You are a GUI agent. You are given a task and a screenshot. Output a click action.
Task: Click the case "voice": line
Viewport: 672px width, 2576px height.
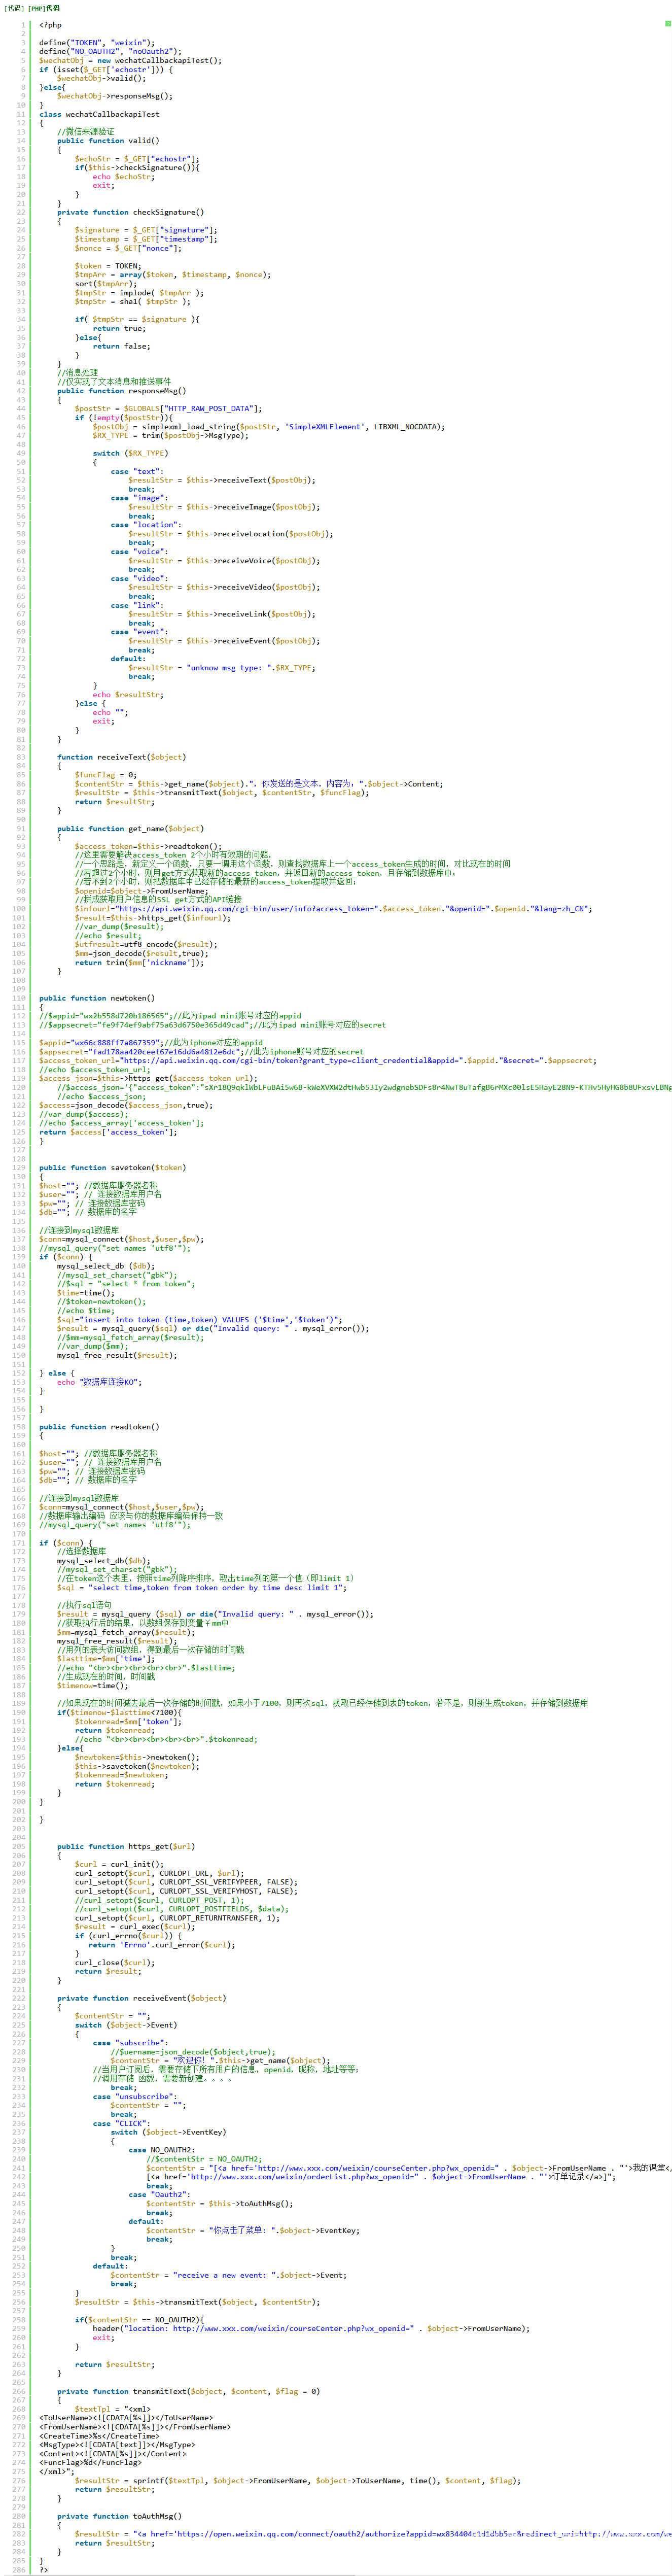coord(139,552)
